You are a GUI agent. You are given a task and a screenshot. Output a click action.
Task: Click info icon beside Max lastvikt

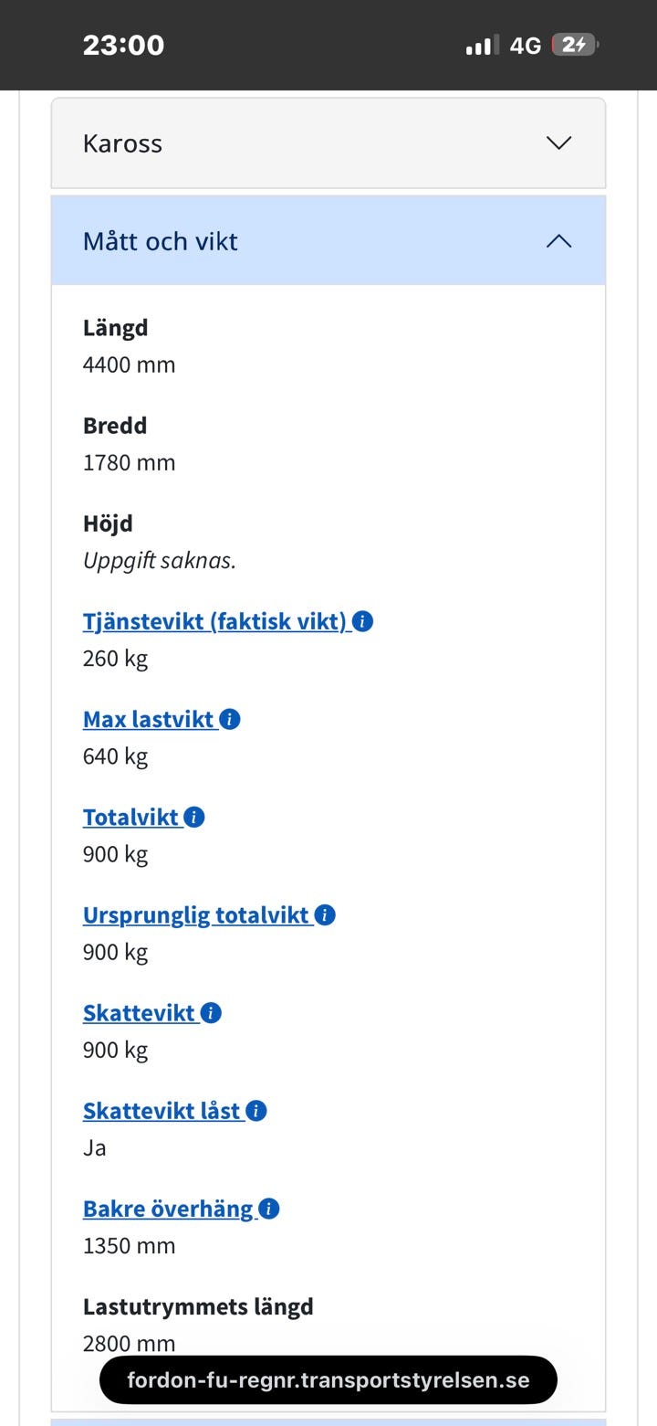click(x=230, y=720)
